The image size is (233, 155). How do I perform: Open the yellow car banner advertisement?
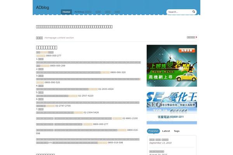[x=172, y=66]
